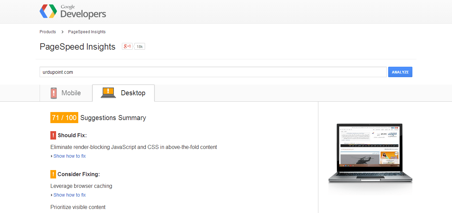This screenshot has width=452, height=213.
Task: Switch to the Mobile tab
Action: click(66, 93)
